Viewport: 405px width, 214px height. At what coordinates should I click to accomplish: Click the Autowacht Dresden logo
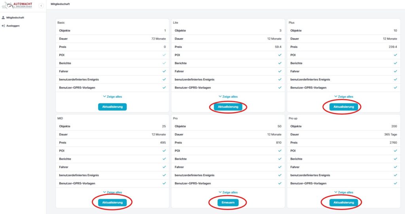19,5
